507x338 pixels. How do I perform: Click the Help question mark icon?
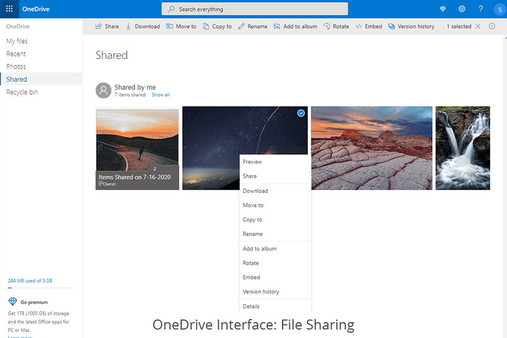(x=481, y=8)
